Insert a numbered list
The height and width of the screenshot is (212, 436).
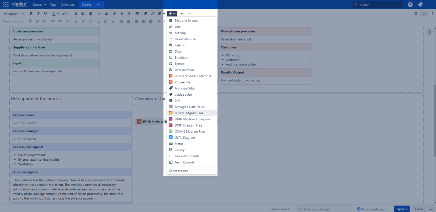(82, 13)
